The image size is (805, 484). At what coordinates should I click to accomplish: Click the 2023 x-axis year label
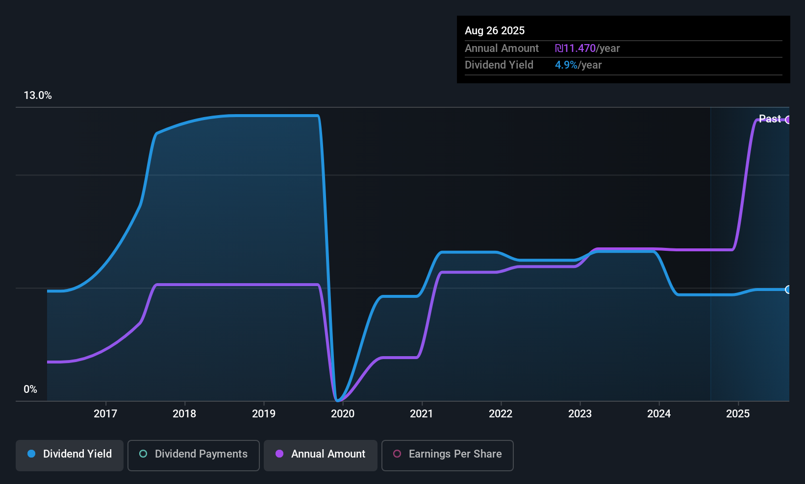(x=580, y=414)
